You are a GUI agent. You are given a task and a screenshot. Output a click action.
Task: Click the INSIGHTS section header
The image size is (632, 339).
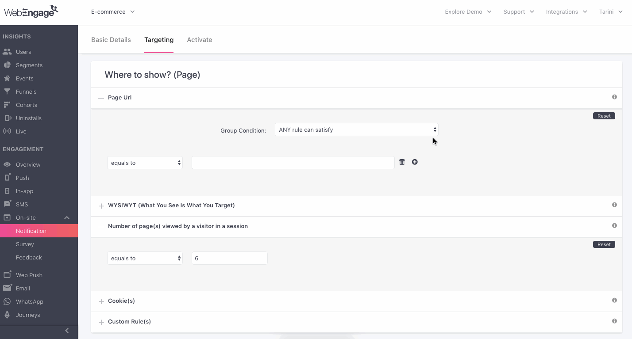click(17, 37)
